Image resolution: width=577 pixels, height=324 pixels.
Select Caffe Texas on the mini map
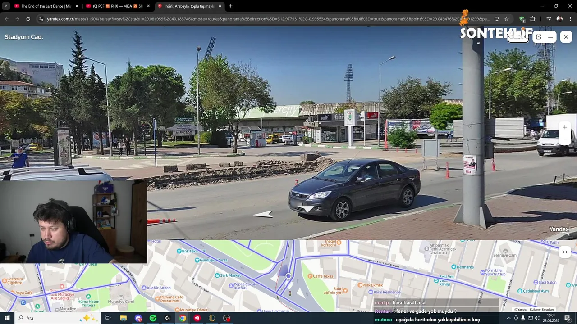[320, 276]
